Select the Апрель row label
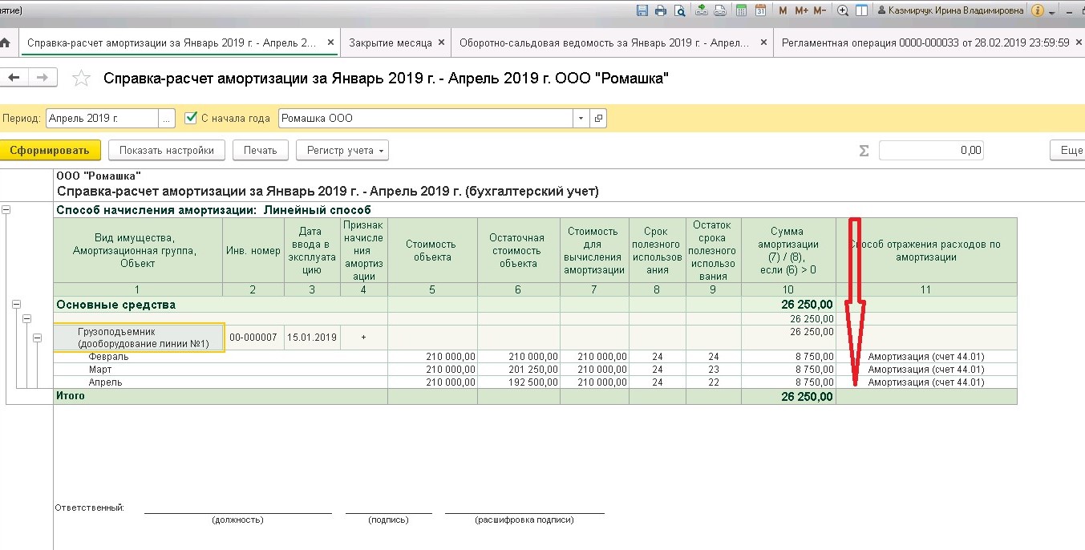Image resolution: width=1085 pixels, height=550 pixels. pyautogui.click(x=106, y=382)
